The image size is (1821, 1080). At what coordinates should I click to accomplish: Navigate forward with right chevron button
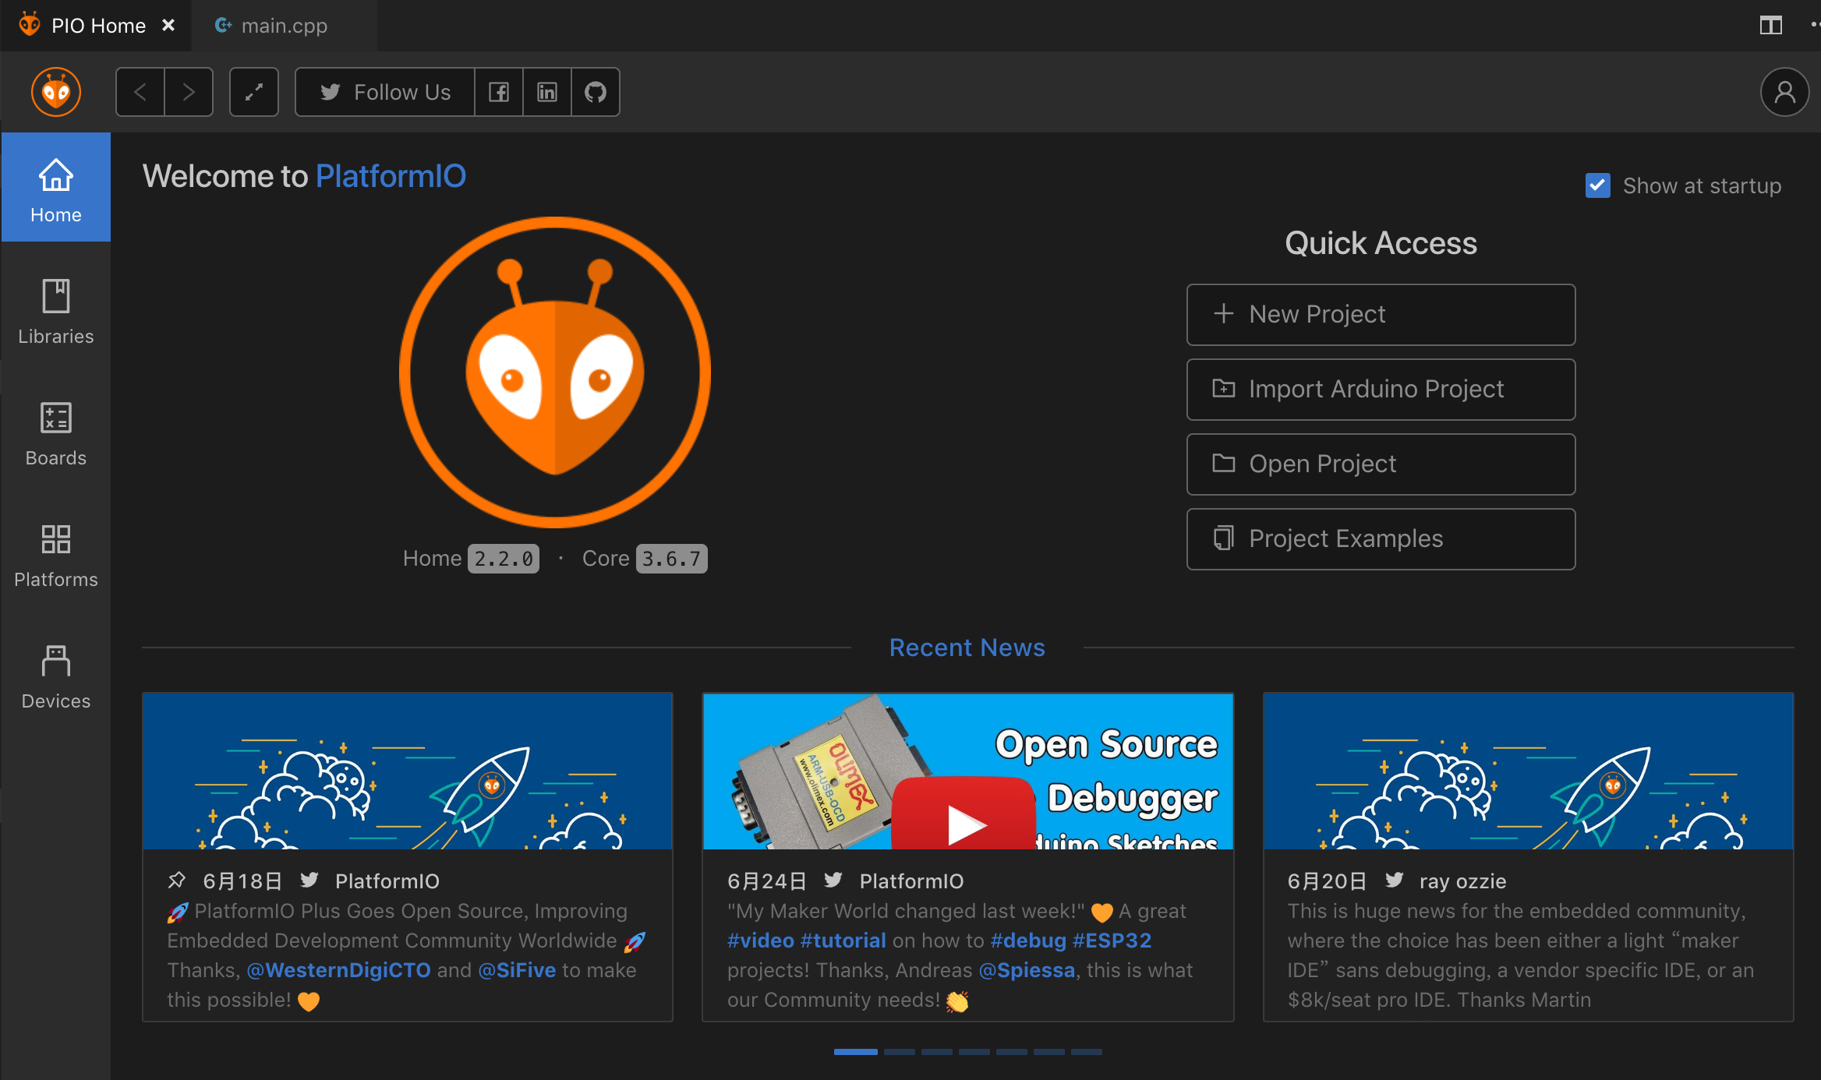[x=189, y=92]
